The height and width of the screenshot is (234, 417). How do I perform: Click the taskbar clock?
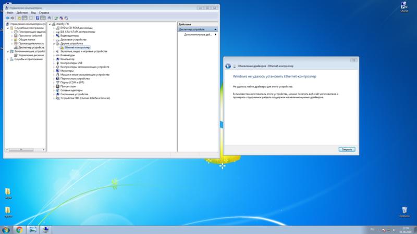coord(406,230)
